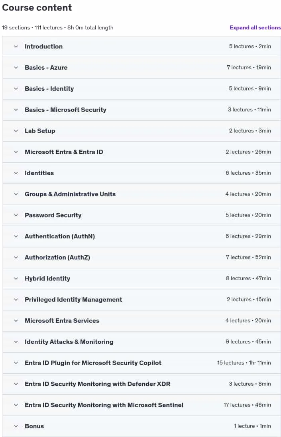Click the chevron beside Basics - Identity

pyautogui.click(x=16, y=89)
